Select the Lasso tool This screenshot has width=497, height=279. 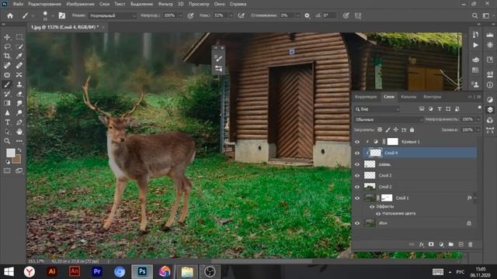7,46
